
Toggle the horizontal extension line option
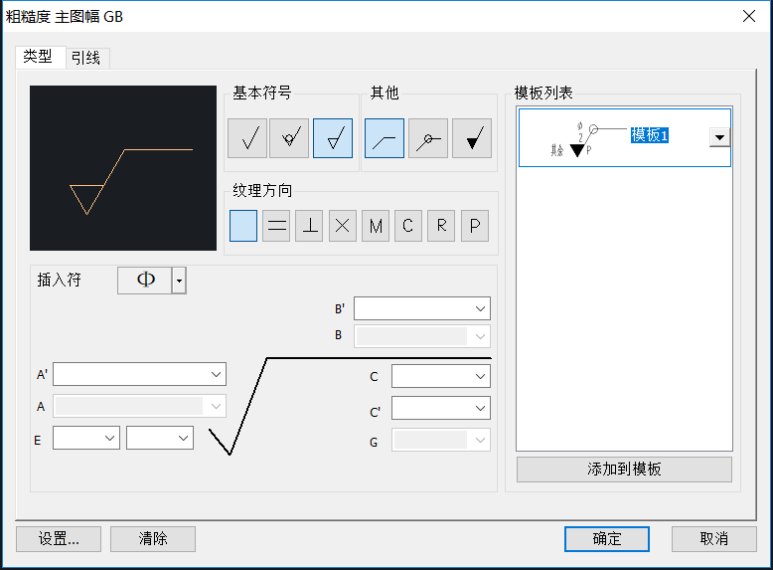coord(385,138)
